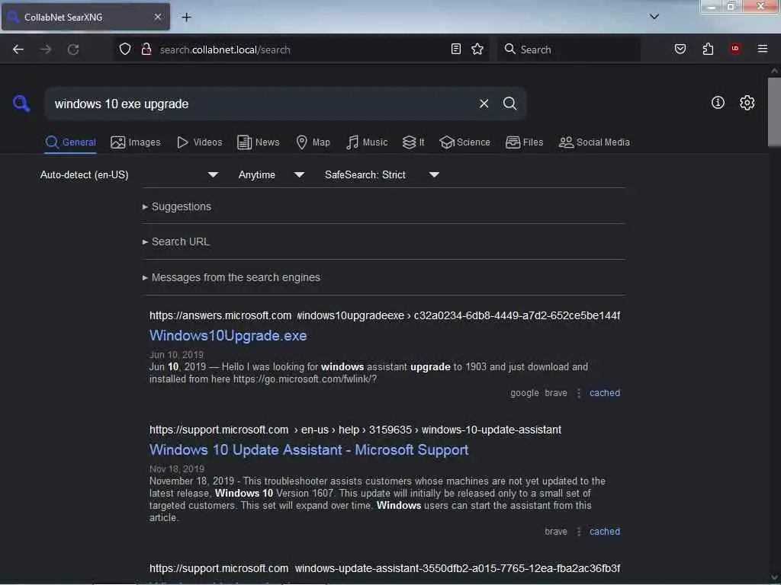This screenshot has width=781, height=585.
Task: Open the Anytime time range dropdown
Action: pyautogui.click(x=271, y=174)
